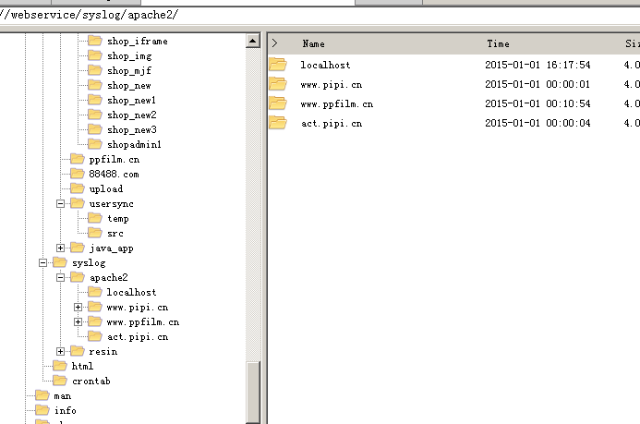640x424 pixels.
Task: Select the man folder icon
Action: click(x=42, y=395)
